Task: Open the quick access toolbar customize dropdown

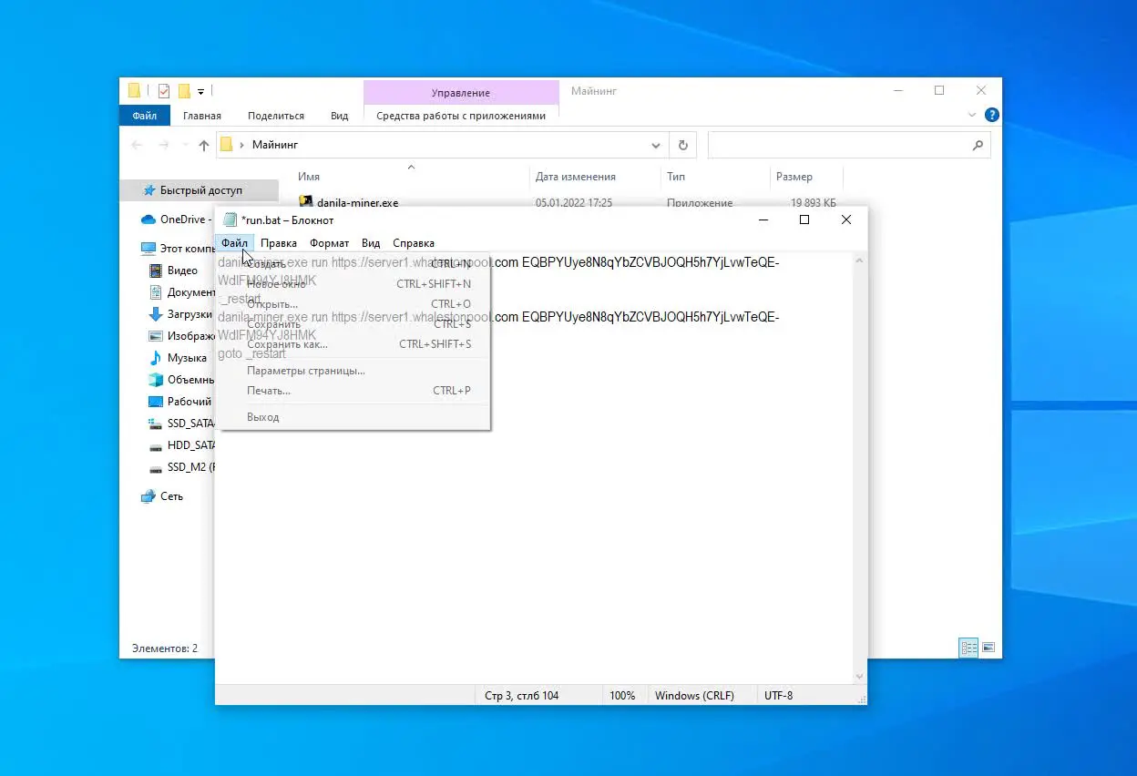Action: pos(200,91)
